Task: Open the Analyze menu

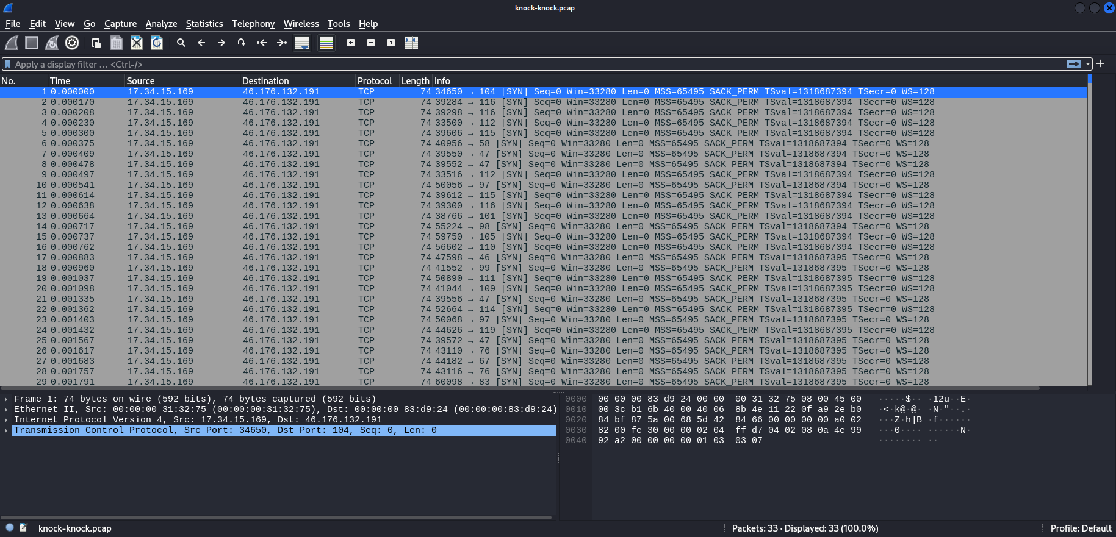Action: [x=161, y=24]
